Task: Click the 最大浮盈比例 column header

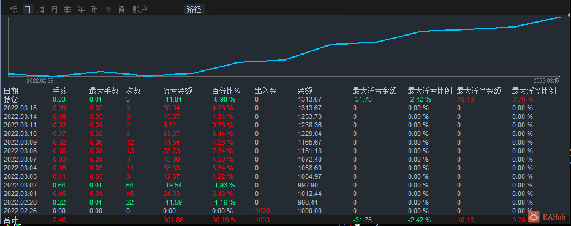Action: tap(534, 91)
